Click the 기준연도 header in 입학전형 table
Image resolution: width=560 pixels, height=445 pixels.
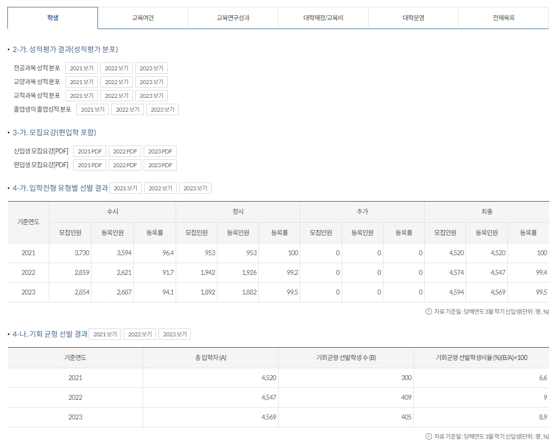coord(28,222)
